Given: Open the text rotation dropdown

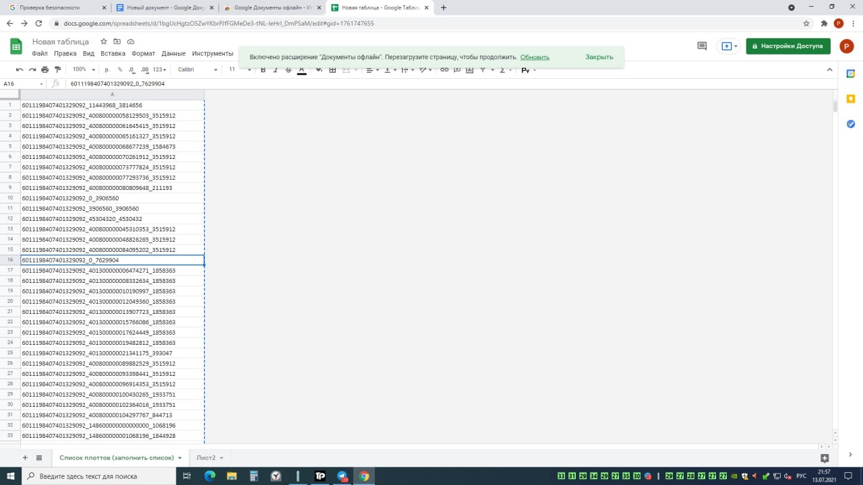Looking at the screenshot, I should (426, 69).
